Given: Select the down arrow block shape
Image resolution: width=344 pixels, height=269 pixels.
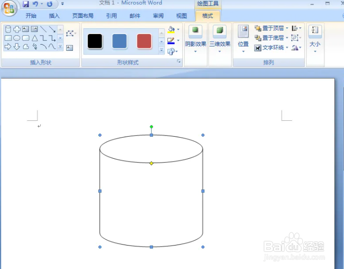Looking at the screenshot, I should 17,47.
